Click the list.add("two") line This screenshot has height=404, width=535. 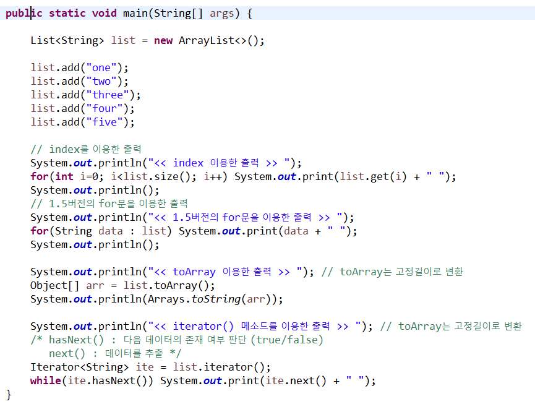[x=80, y=81]
